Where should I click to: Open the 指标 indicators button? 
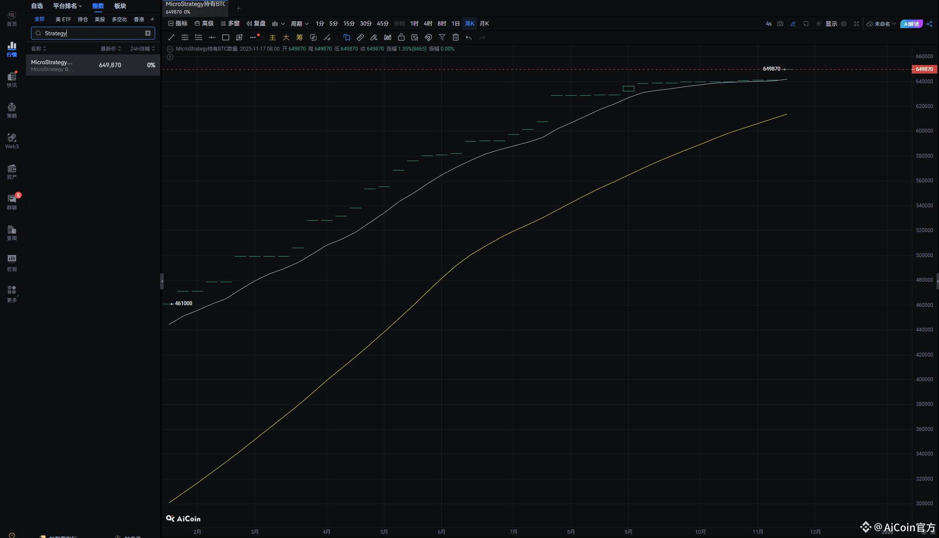(x=178, y=24)
